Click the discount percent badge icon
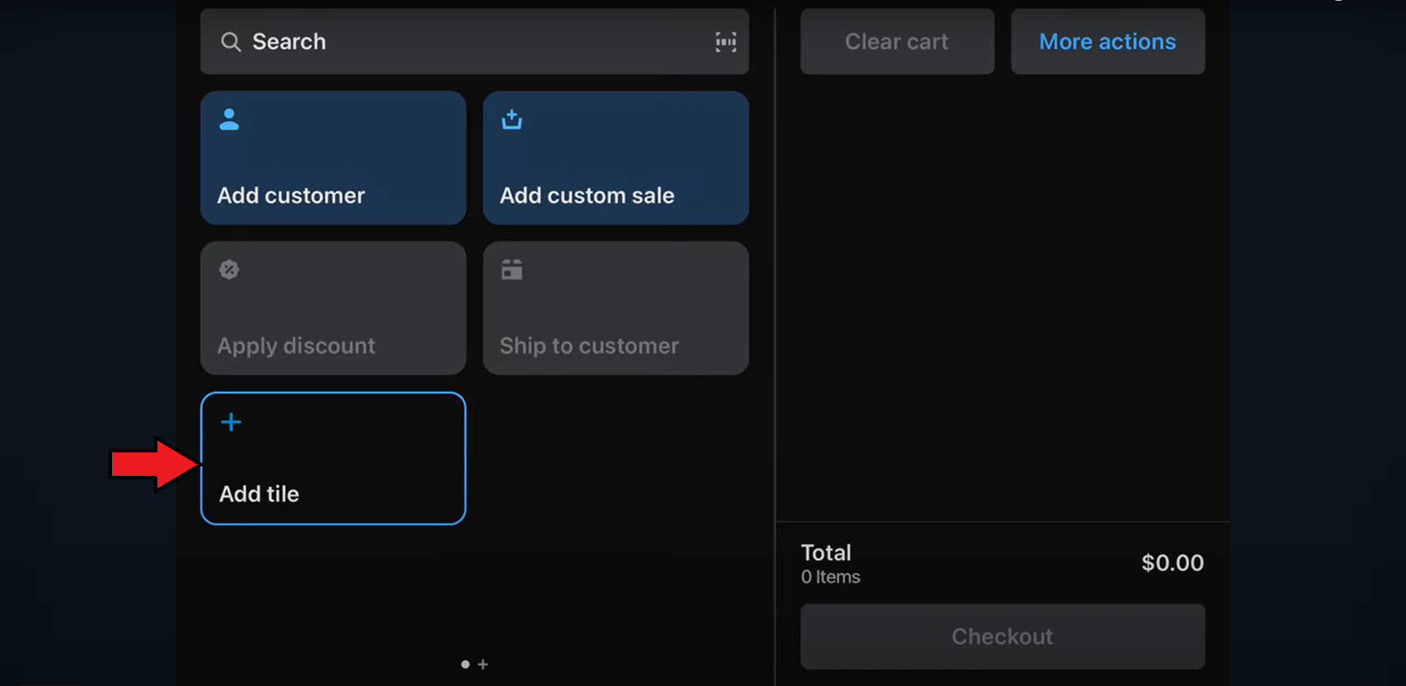 tap(229, 269)
